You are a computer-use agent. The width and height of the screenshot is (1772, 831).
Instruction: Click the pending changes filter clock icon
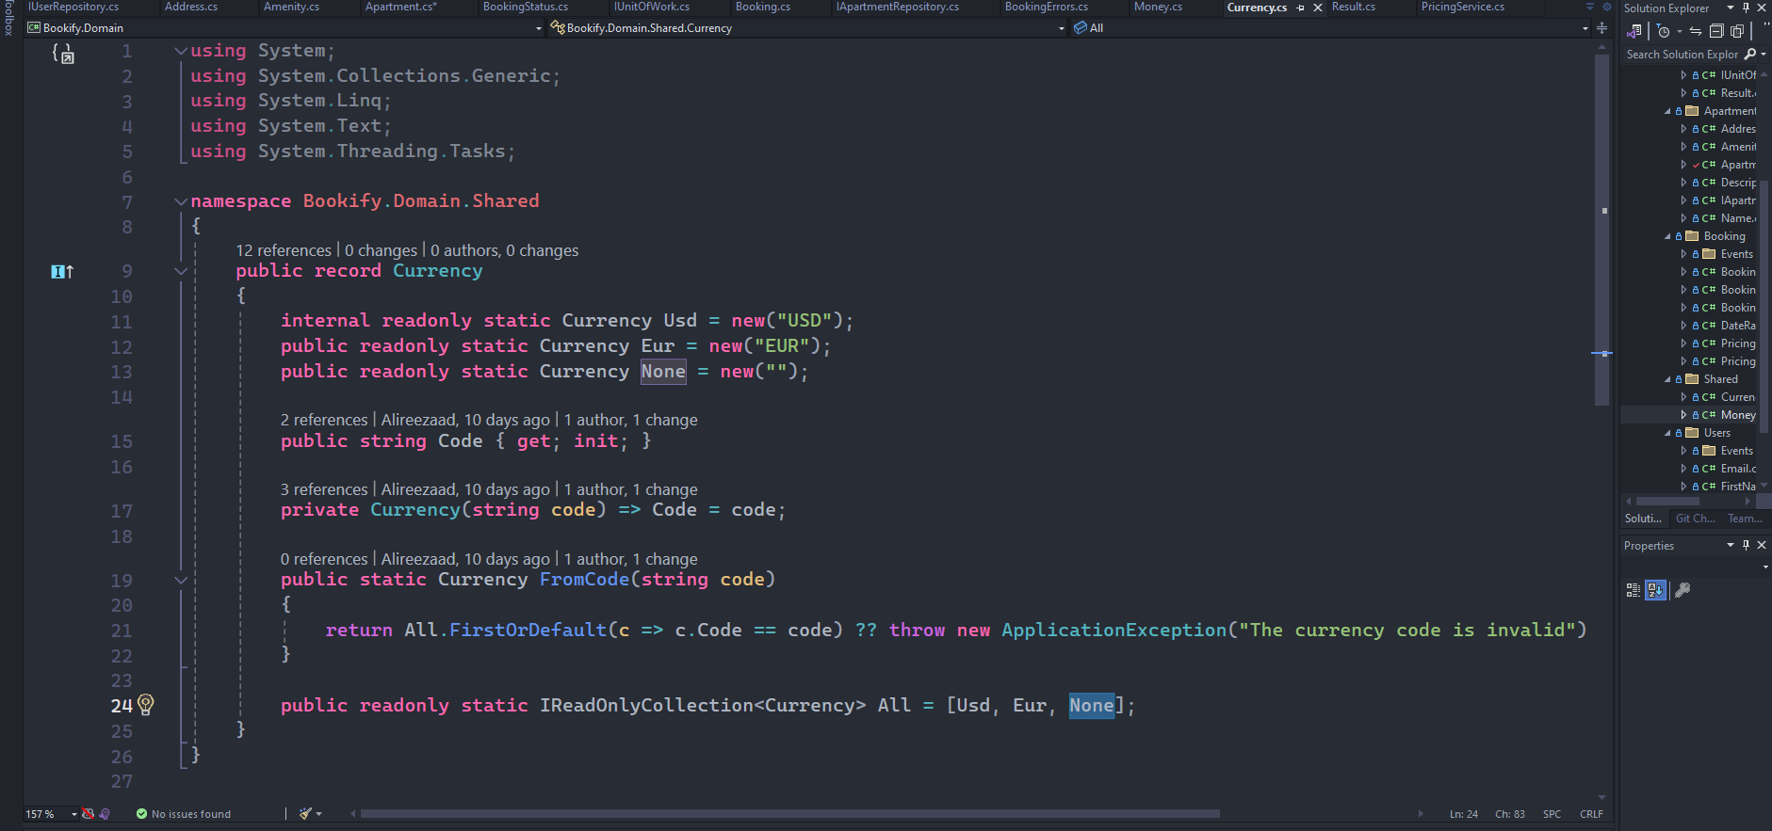click(1664, 31)
